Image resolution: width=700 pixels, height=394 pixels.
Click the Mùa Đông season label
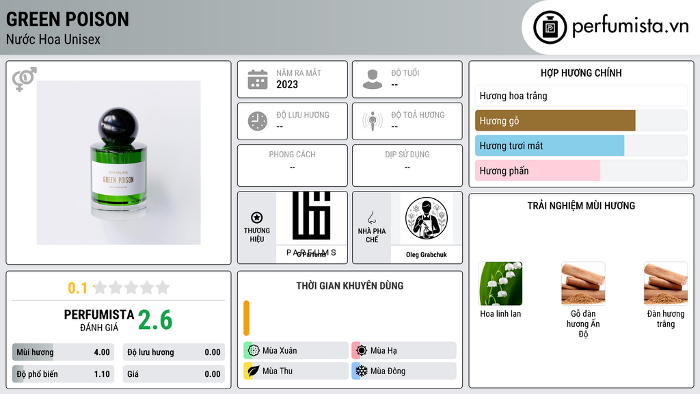point(388,371)
